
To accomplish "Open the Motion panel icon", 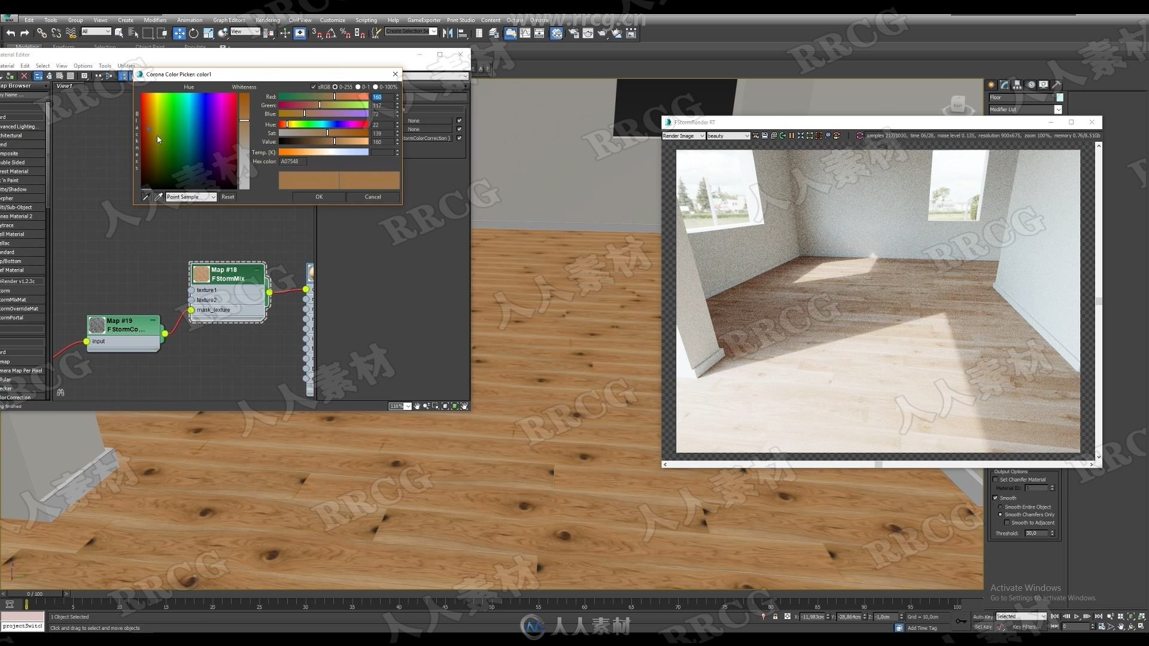I will [1031, 85].
